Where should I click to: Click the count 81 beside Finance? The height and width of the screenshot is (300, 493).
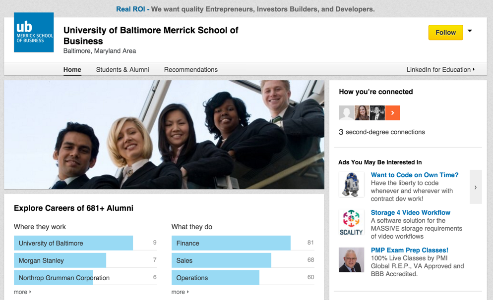pos(310,243)
